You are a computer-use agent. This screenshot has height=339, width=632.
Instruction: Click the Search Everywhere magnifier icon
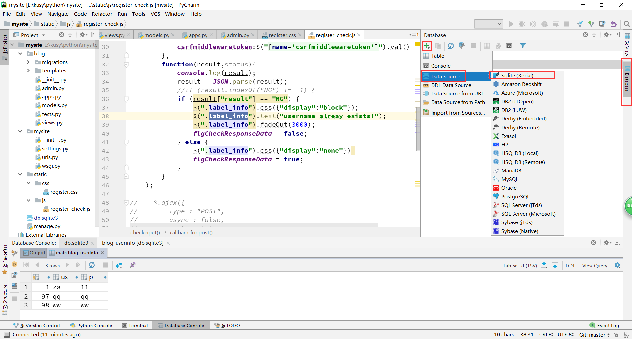coord(627,24)
